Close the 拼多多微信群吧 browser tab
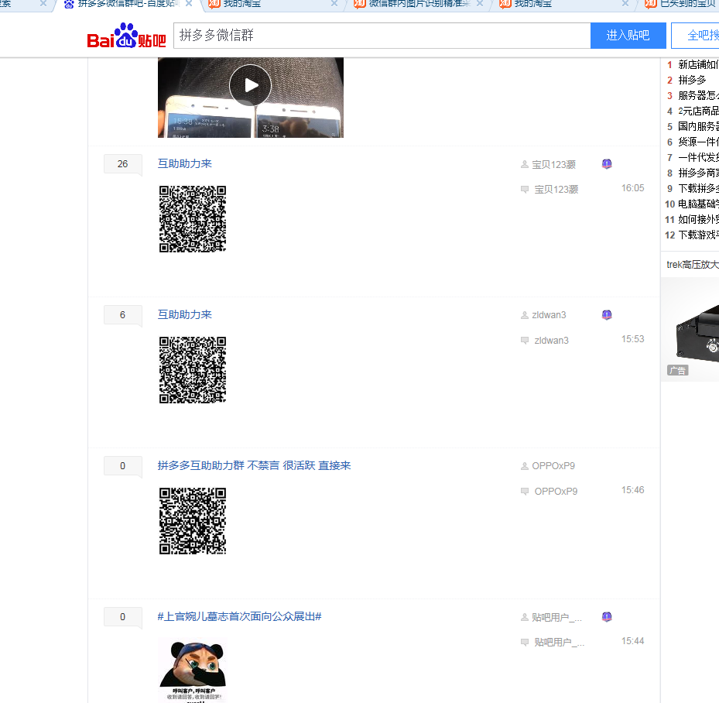This screenshot has width=719, height=703. coord(189,4)
